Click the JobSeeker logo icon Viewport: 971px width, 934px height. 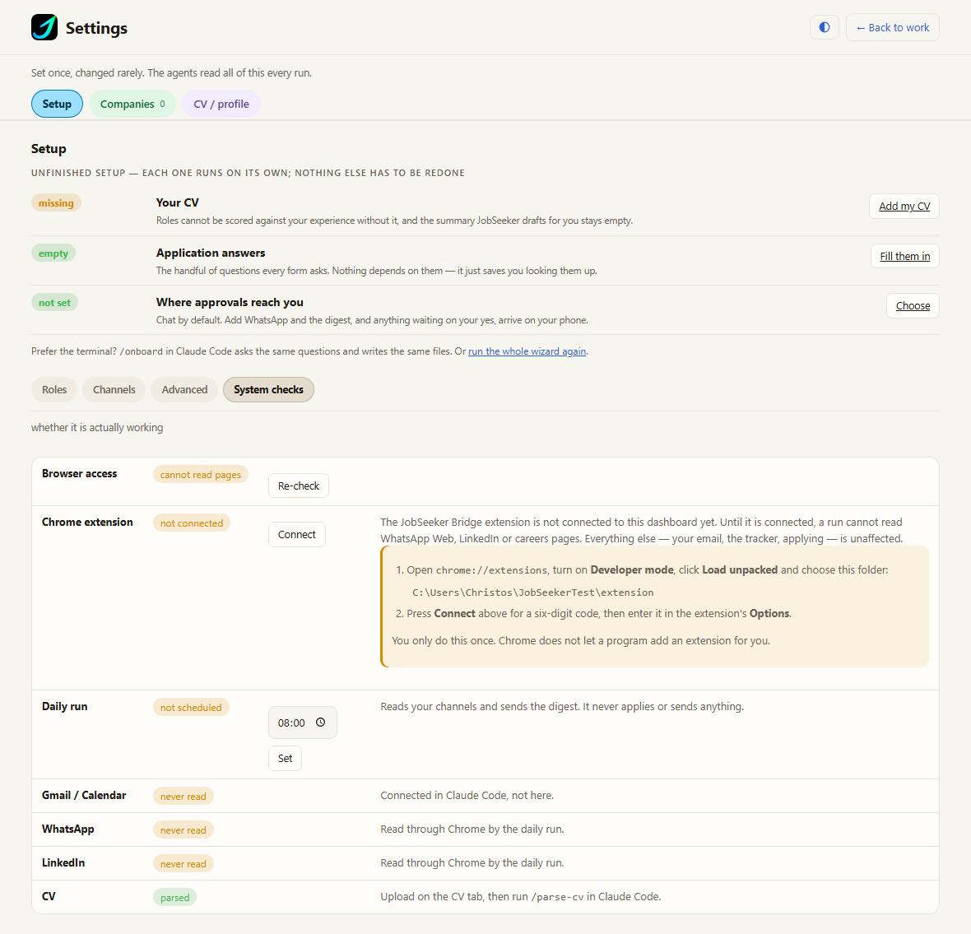coord(44,27)
